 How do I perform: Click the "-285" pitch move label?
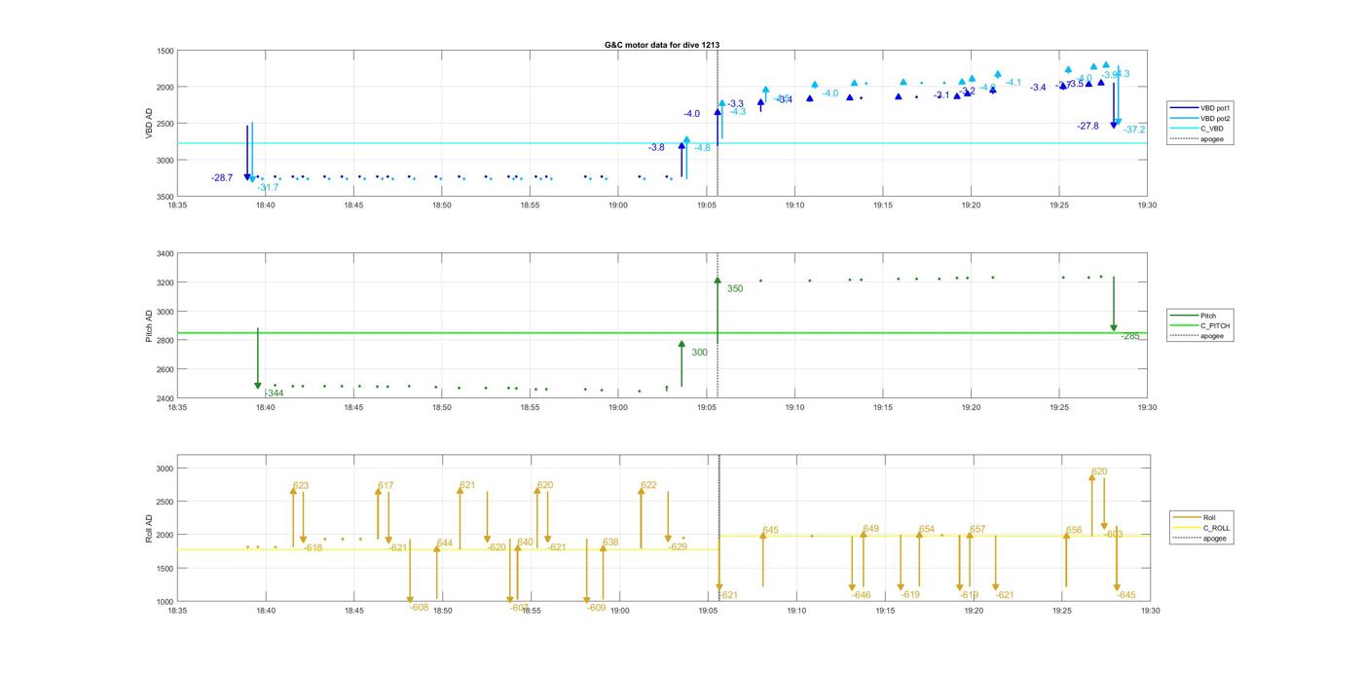pyautogui.click(x=1129, y=336)
